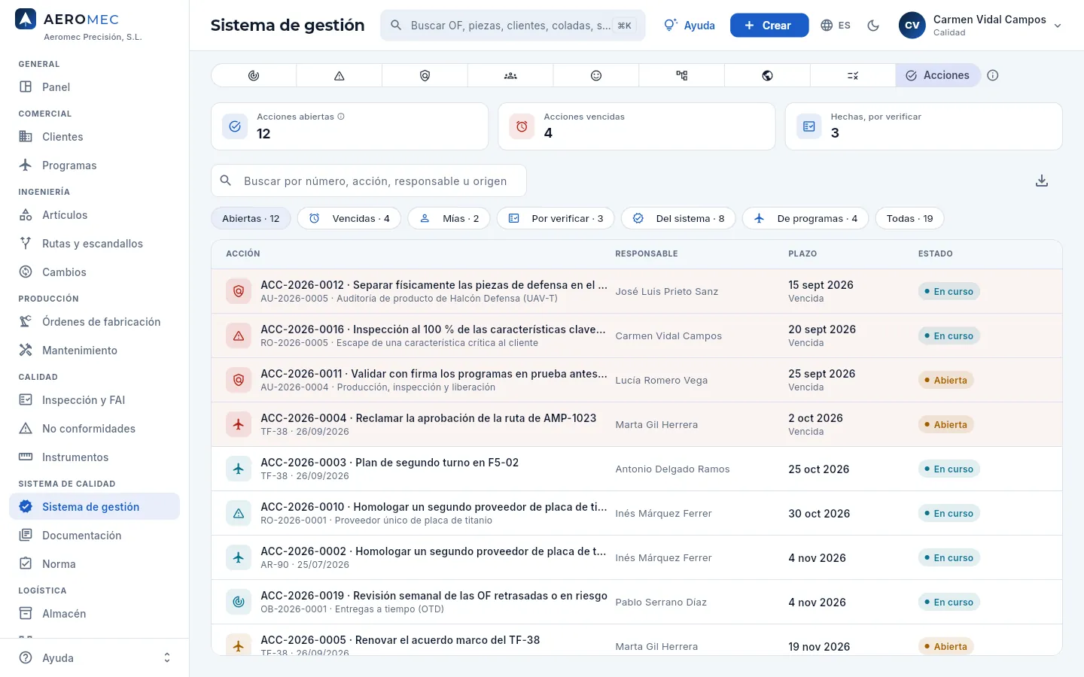Click En curso status of ACC-2026-0010
Screen dimensions: 1084x677
click(x=948, y=513)
